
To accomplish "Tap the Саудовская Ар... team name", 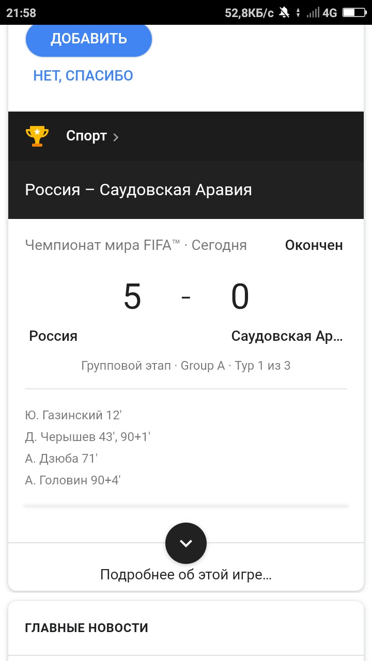I will [x=287, y=336].
